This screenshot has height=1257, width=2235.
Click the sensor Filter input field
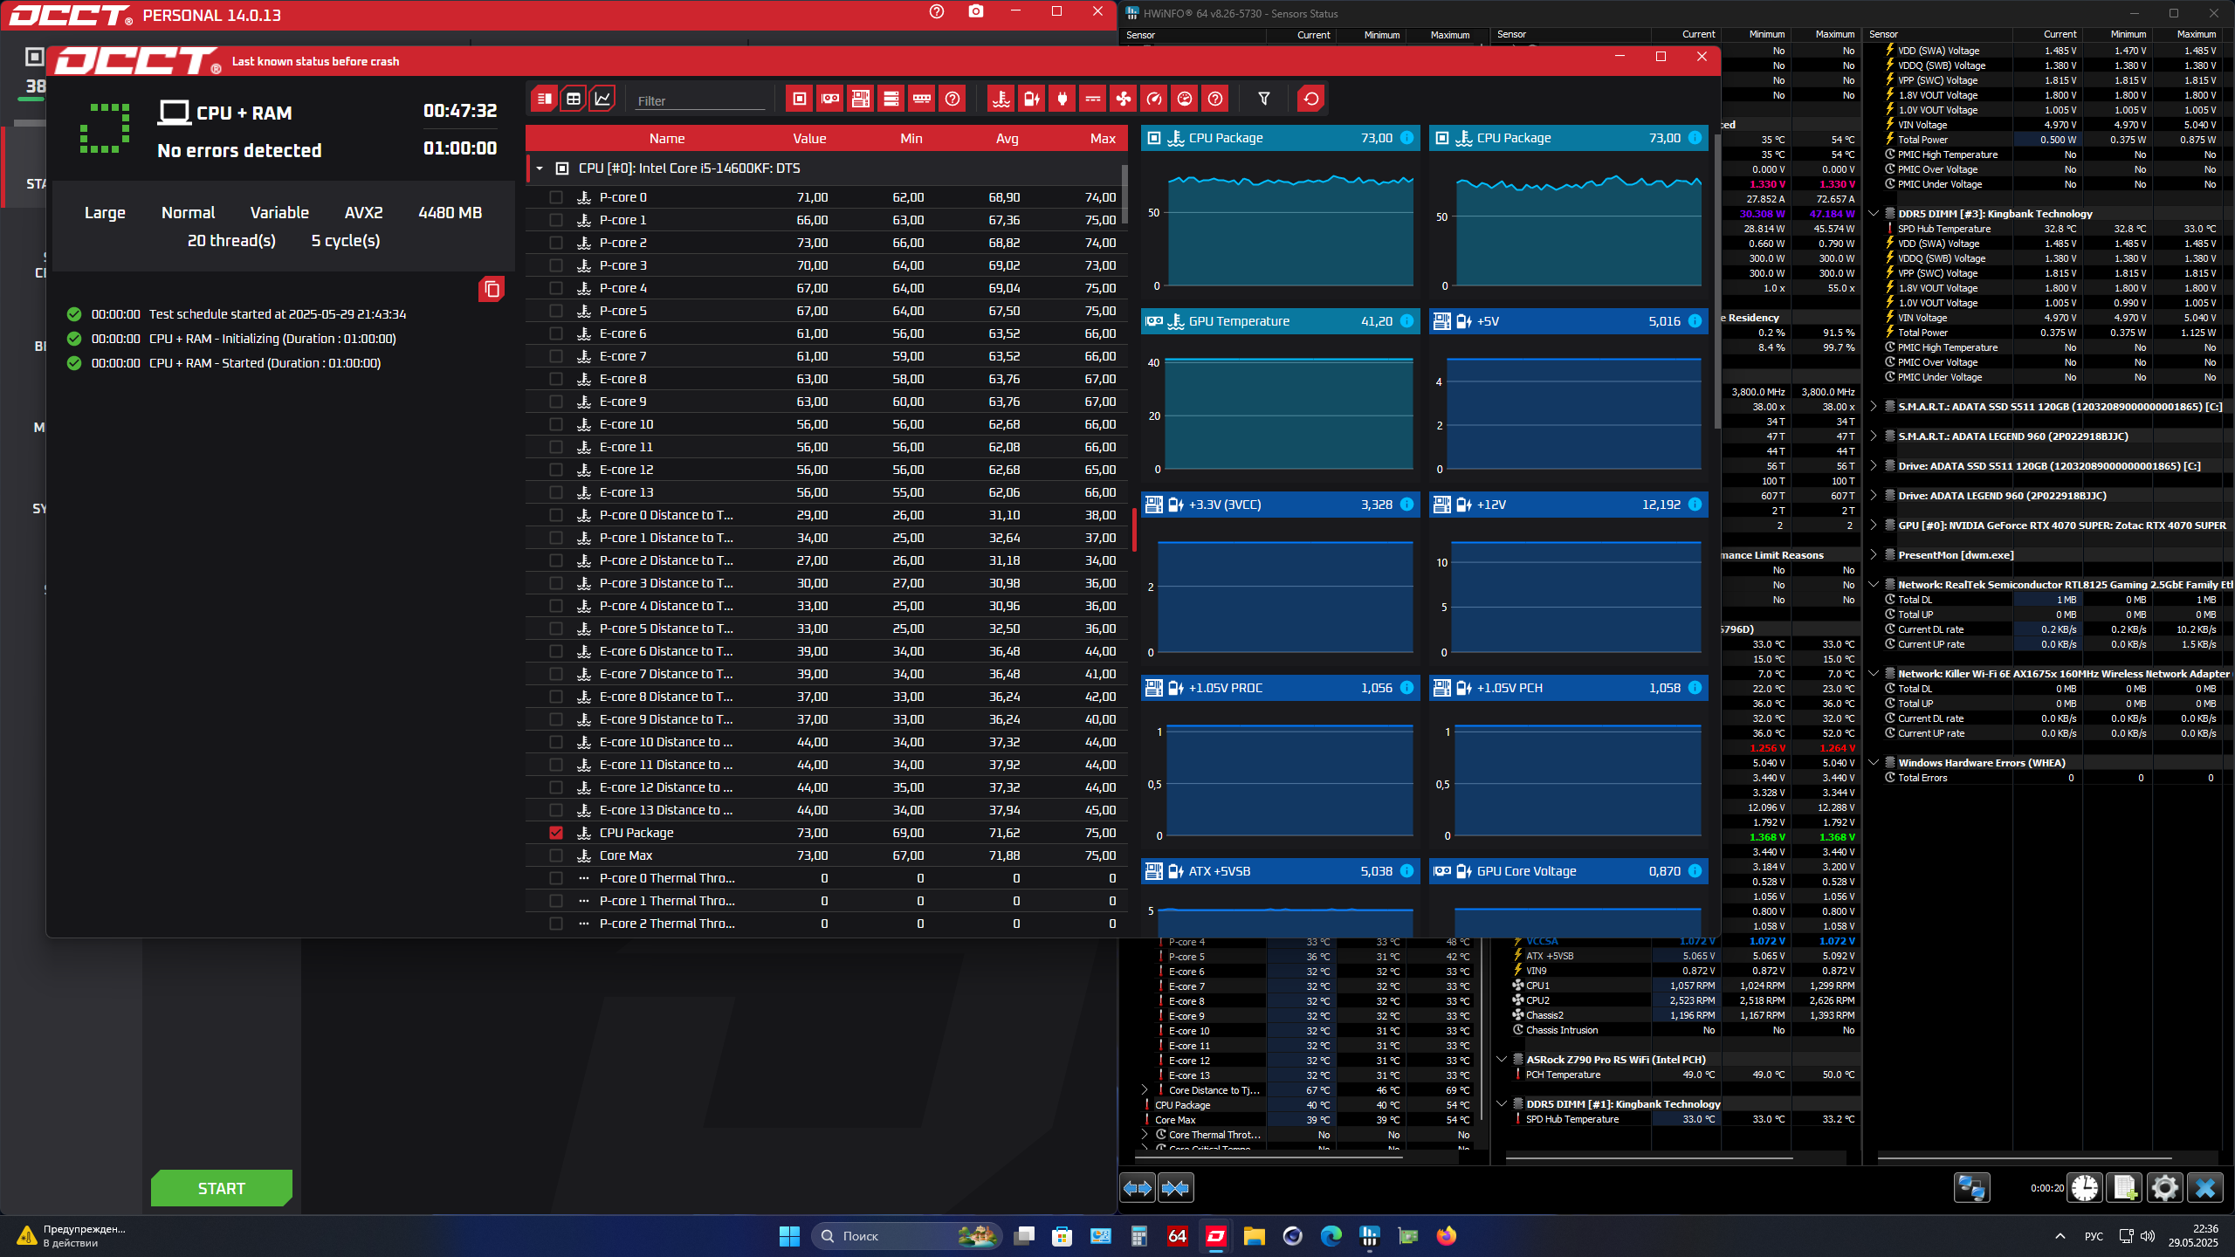pos(699,101)
